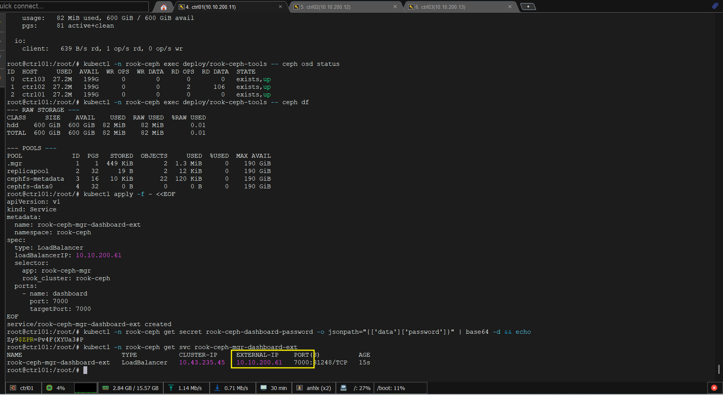Click the 'cephfs-metadata' pool row name
The image size is (723, 395).
pos(36,179)
